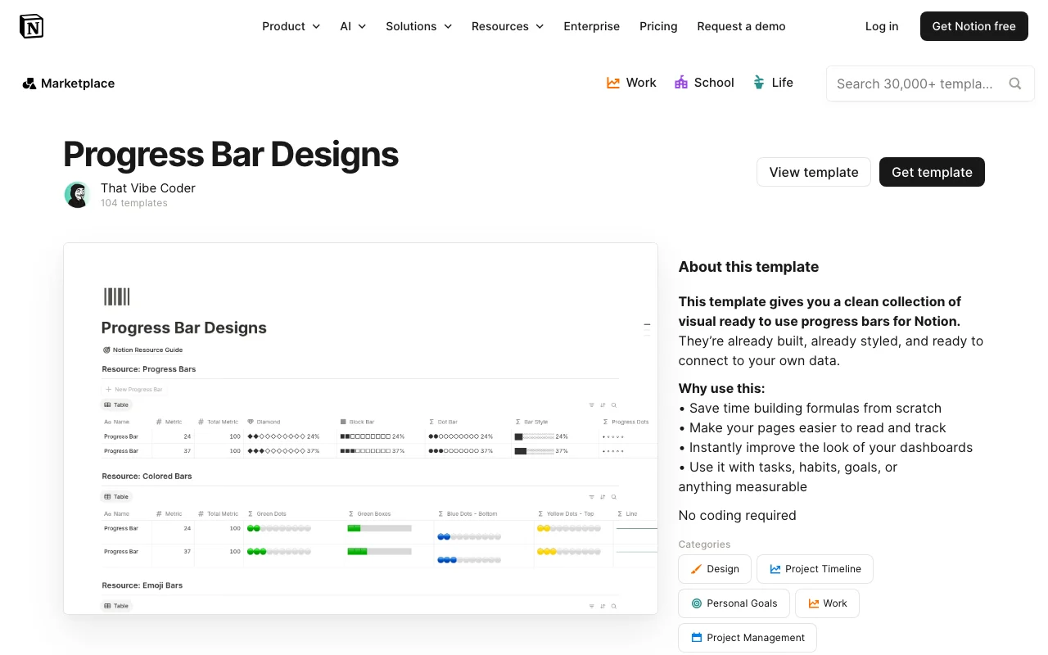Click the View template button
1048x655 pixels.
[814, 172]
